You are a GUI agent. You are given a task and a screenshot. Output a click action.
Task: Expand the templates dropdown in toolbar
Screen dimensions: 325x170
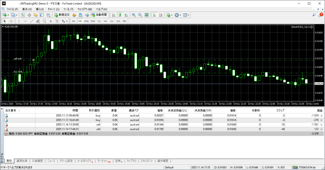(189, 15)
